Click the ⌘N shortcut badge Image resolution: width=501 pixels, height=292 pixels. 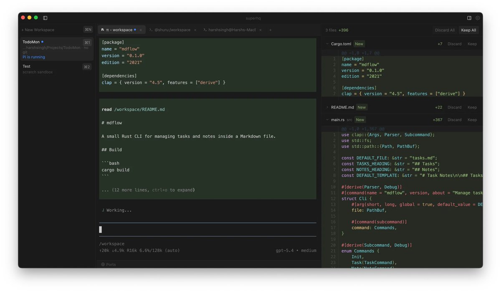click(x=88, y=30)
